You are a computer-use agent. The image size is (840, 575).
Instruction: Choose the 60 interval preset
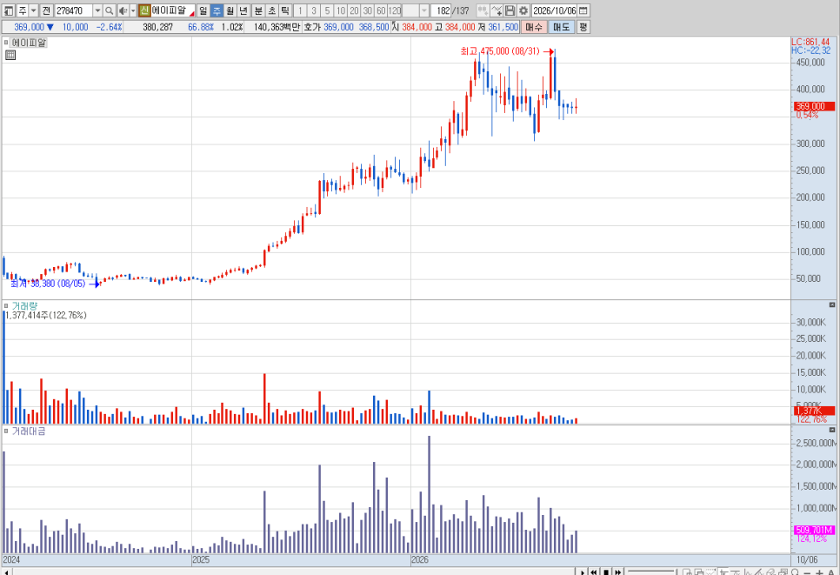[x=381, y=10]
